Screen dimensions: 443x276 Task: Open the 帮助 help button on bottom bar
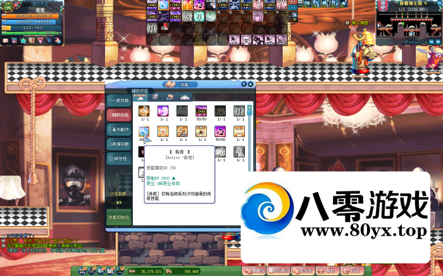[x=327, y=271]
